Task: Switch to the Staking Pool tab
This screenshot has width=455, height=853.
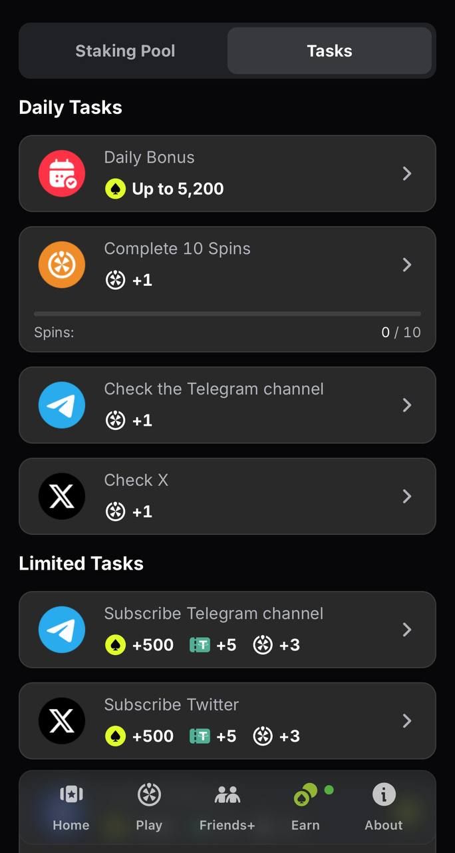Action: 125,51
